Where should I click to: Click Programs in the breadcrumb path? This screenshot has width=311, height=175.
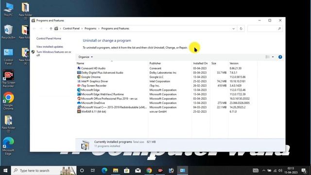[x=90, y=29]
